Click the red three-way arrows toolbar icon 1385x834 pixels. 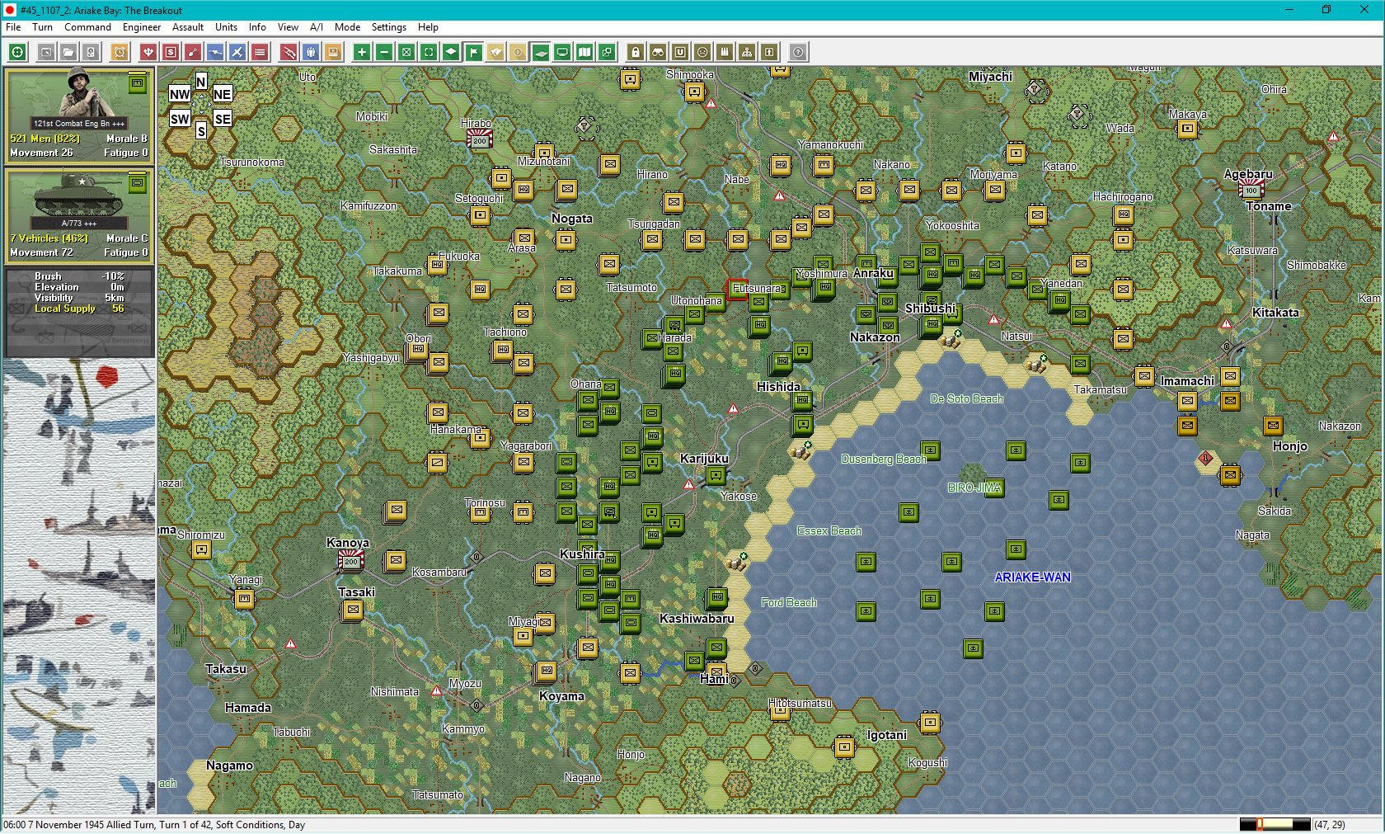(148, 53)
